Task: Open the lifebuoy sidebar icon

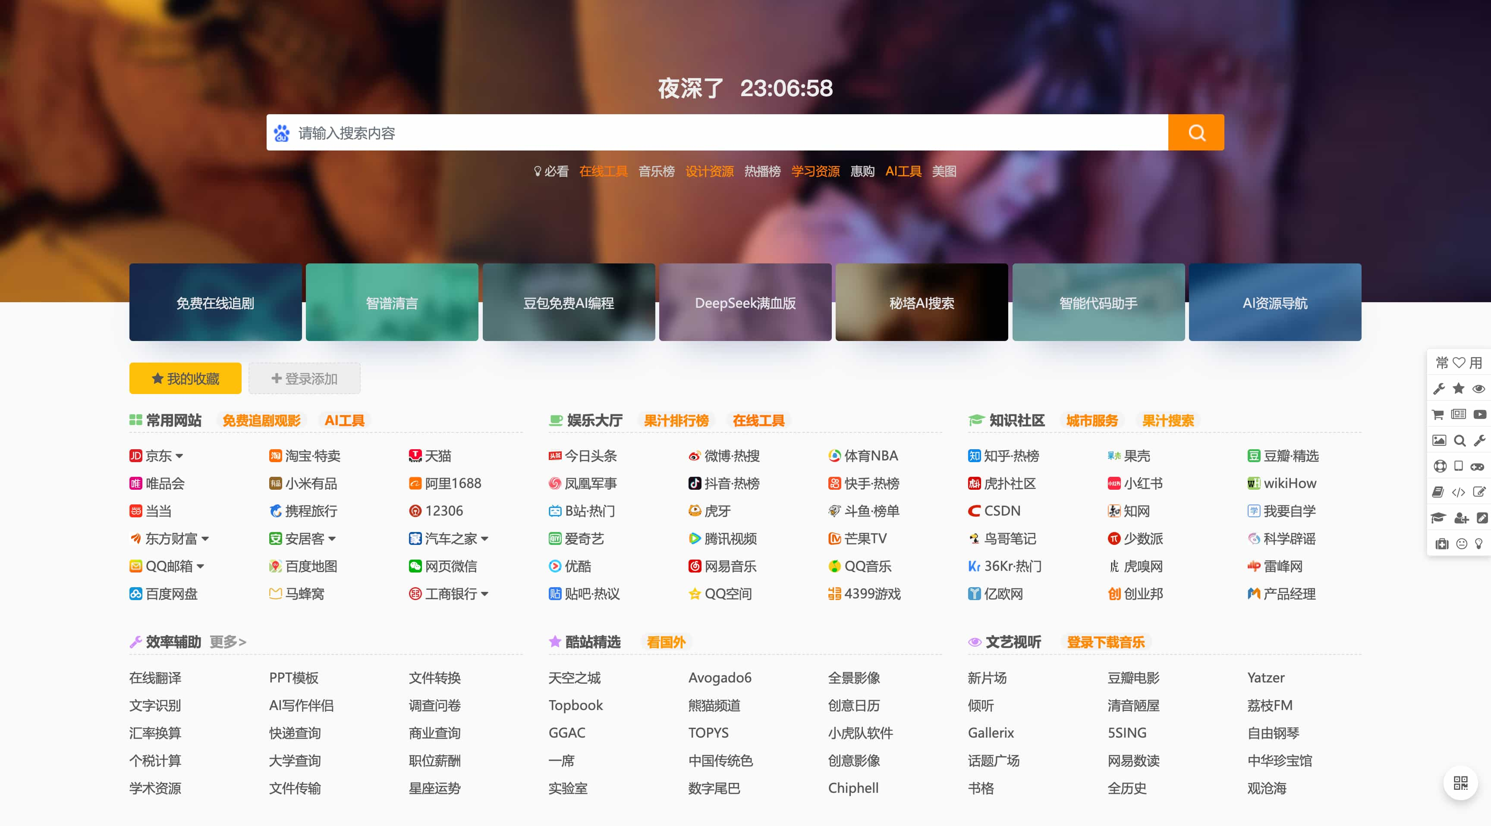Action: coord(1440,466)
